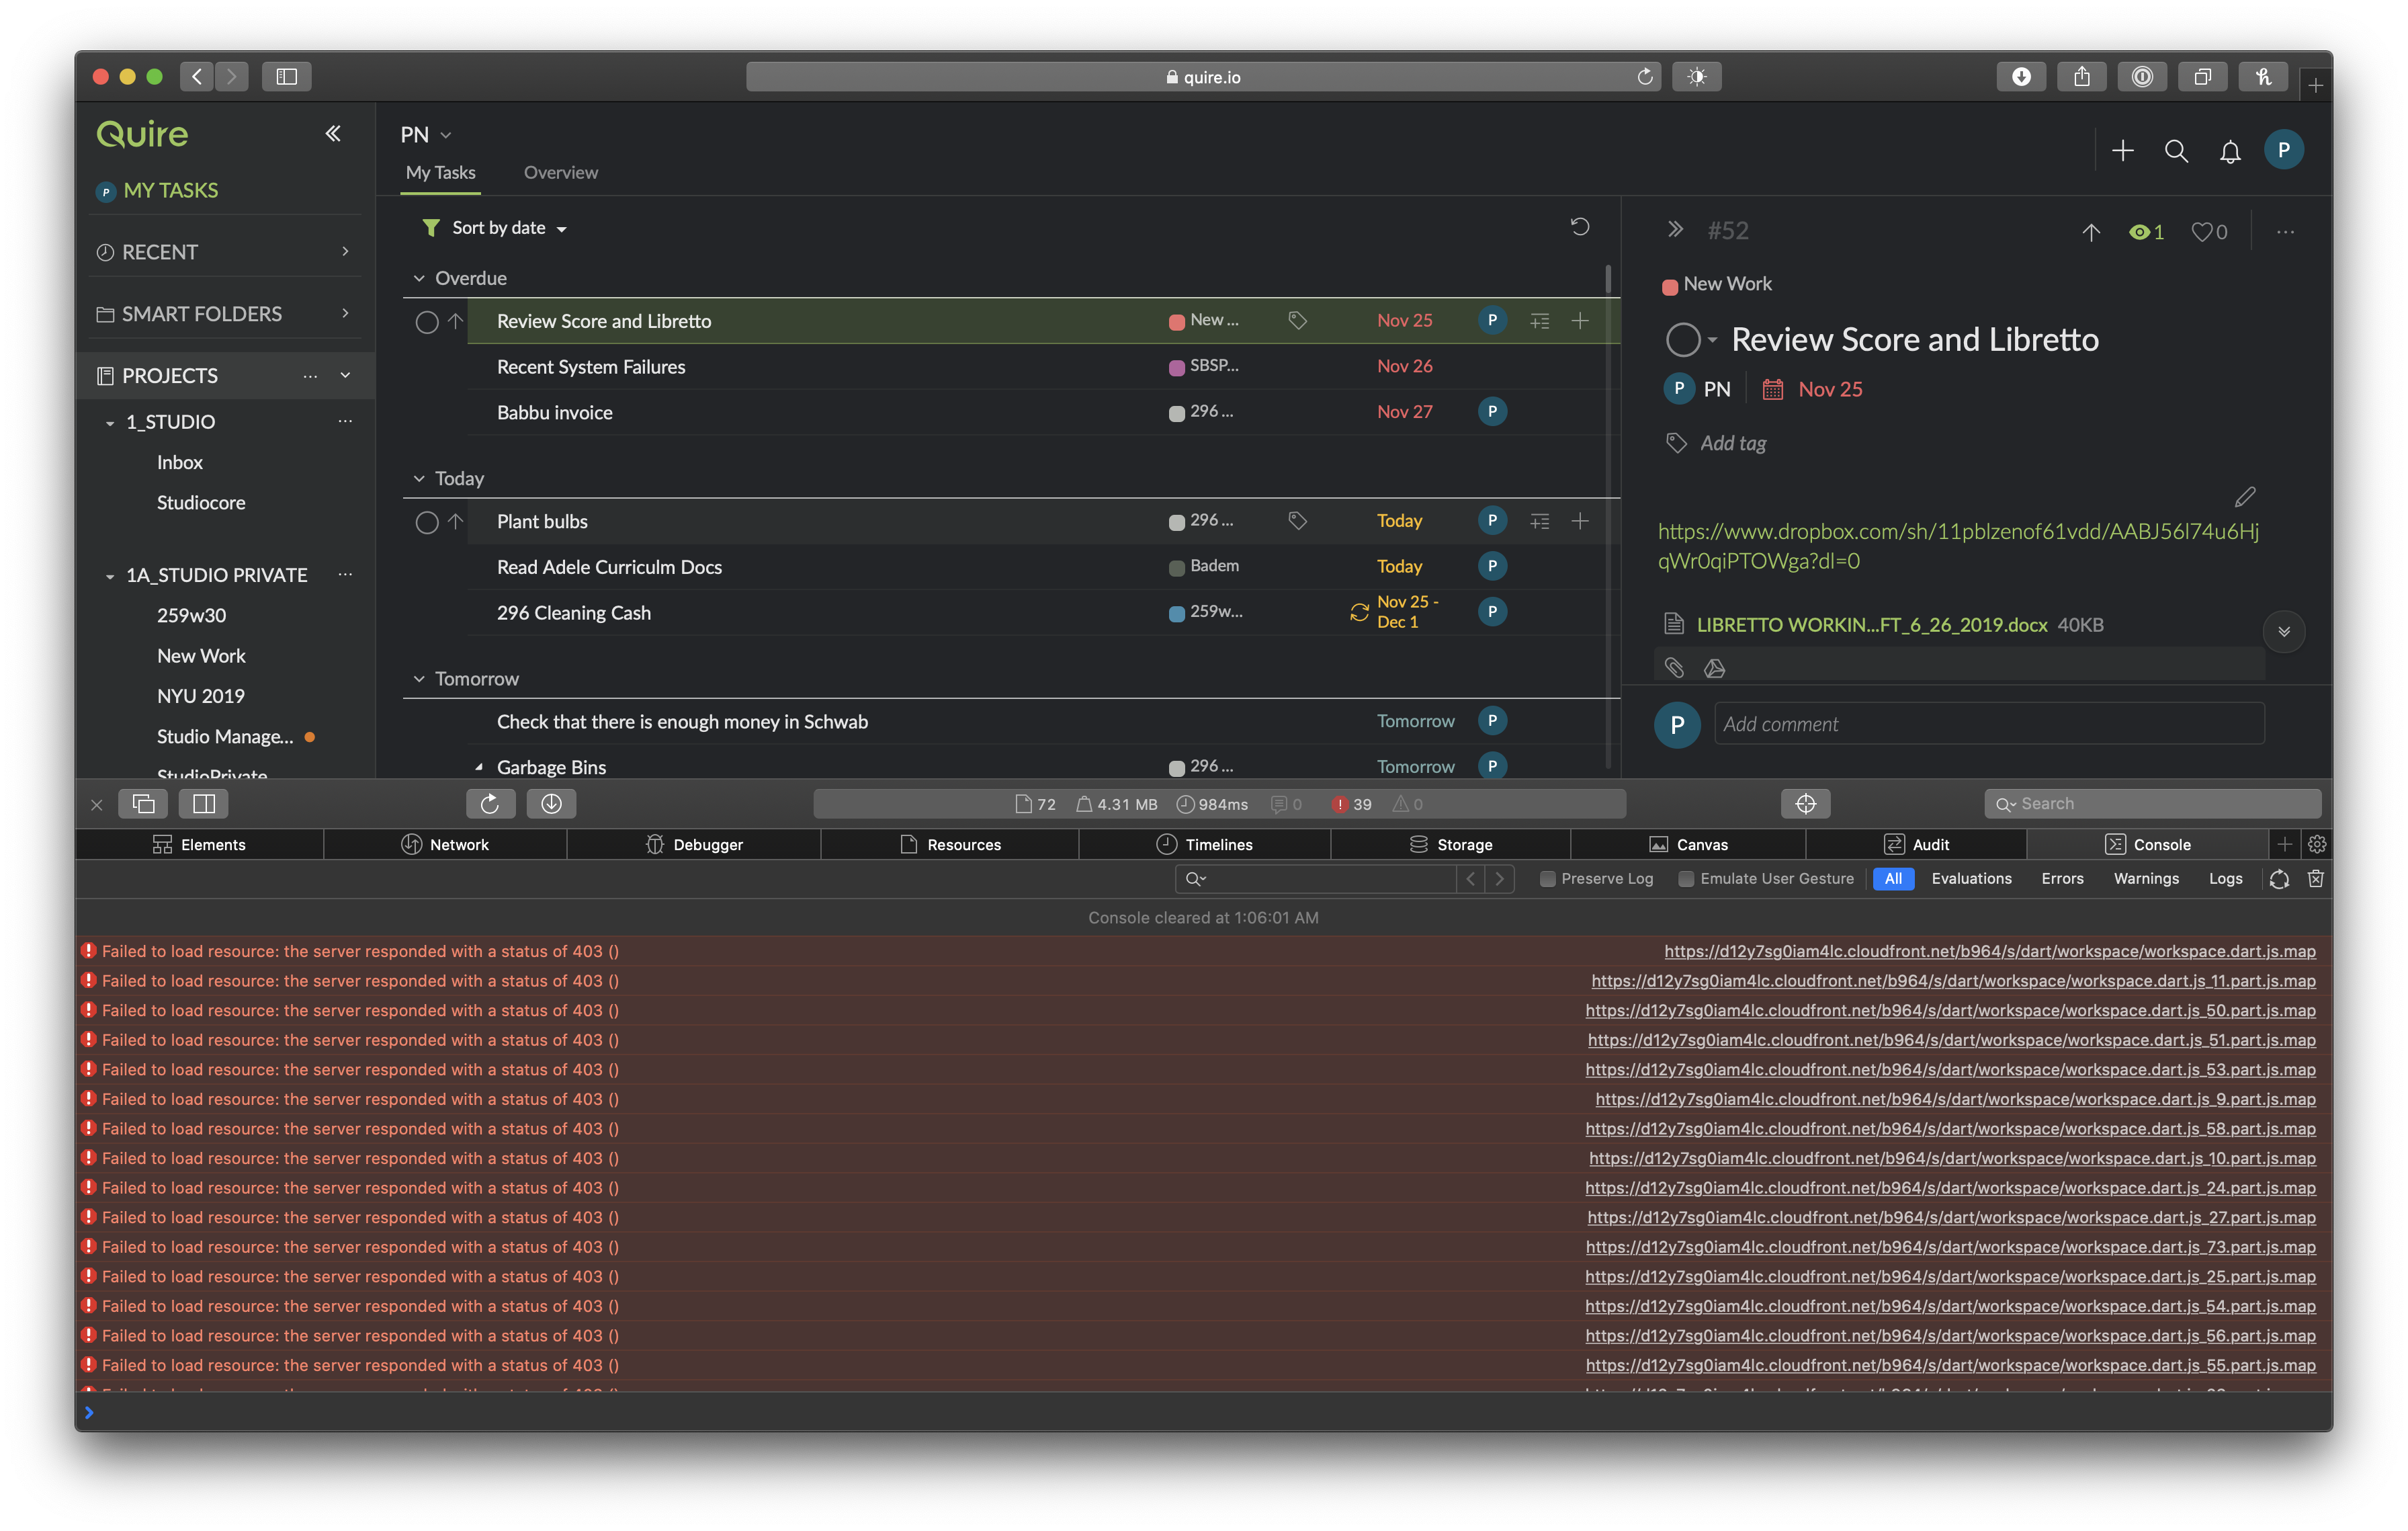Clear console with the trash icon

pyautogui.click(x=2315, y=879)
